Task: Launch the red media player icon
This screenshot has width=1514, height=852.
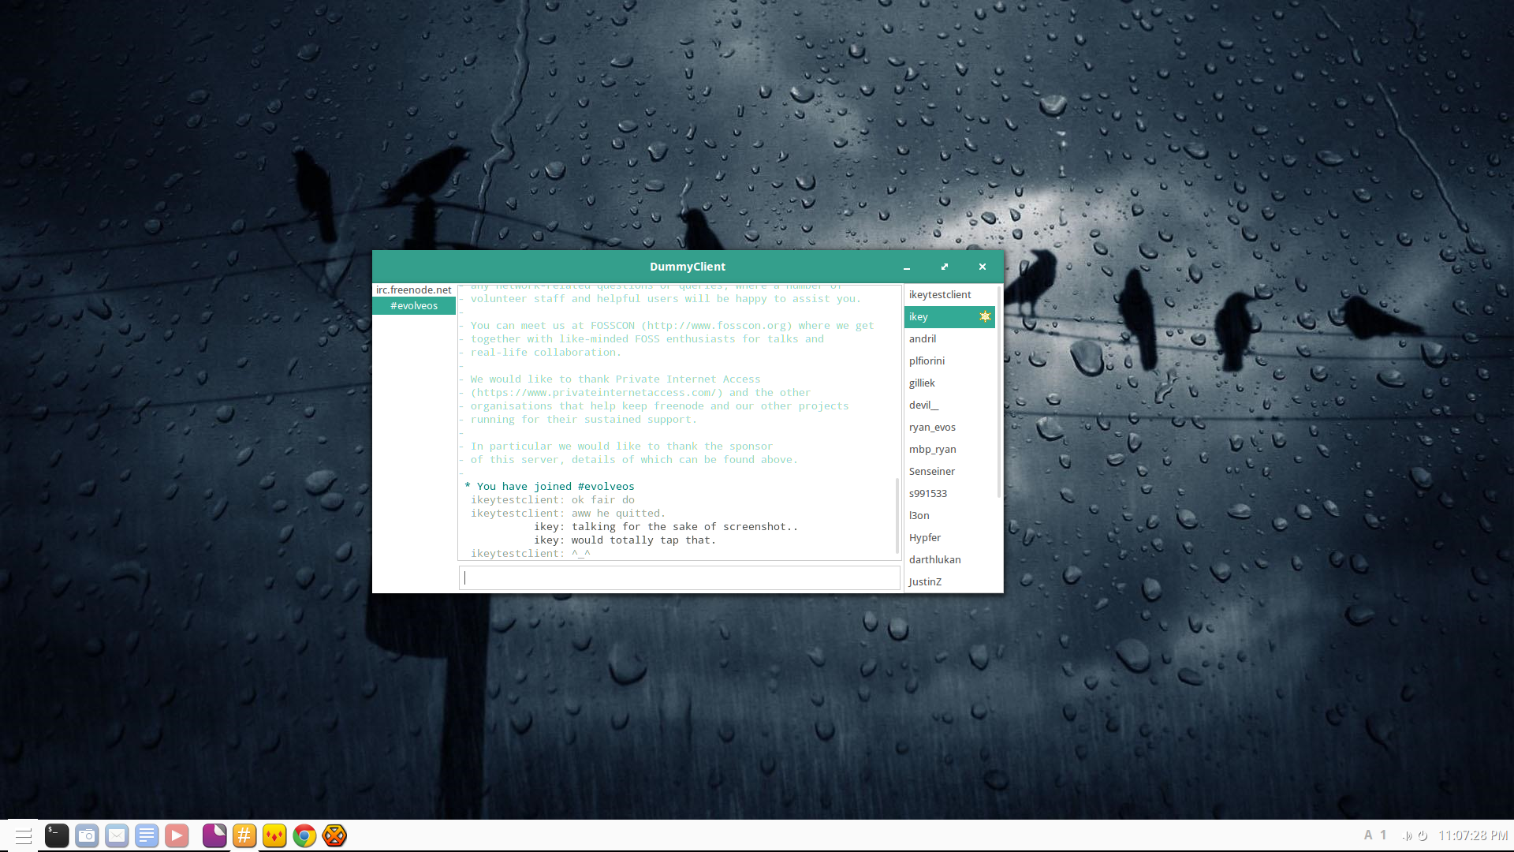Action: [177, 835]
